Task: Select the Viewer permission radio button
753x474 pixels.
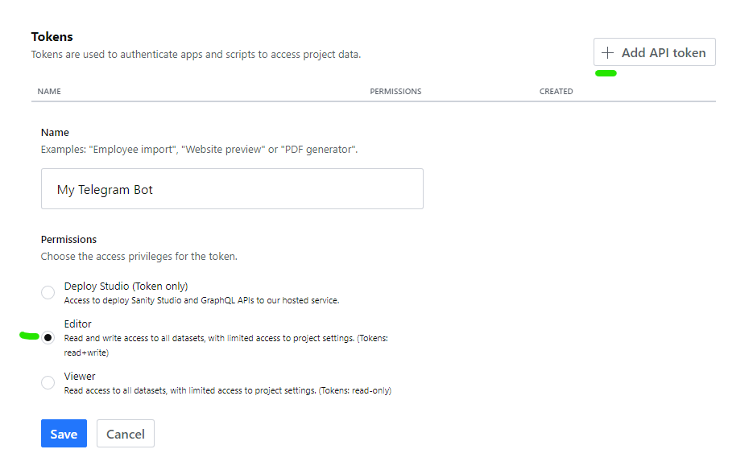Action: click(48, 382)
